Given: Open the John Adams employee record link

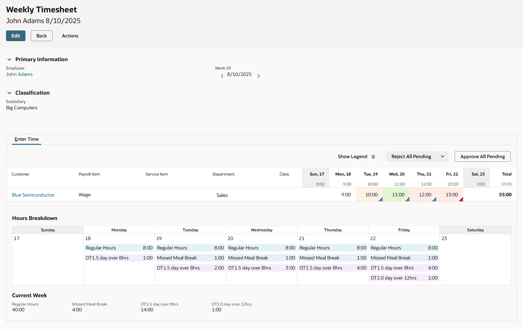Looking at the screenshot, I should [19, 74].
